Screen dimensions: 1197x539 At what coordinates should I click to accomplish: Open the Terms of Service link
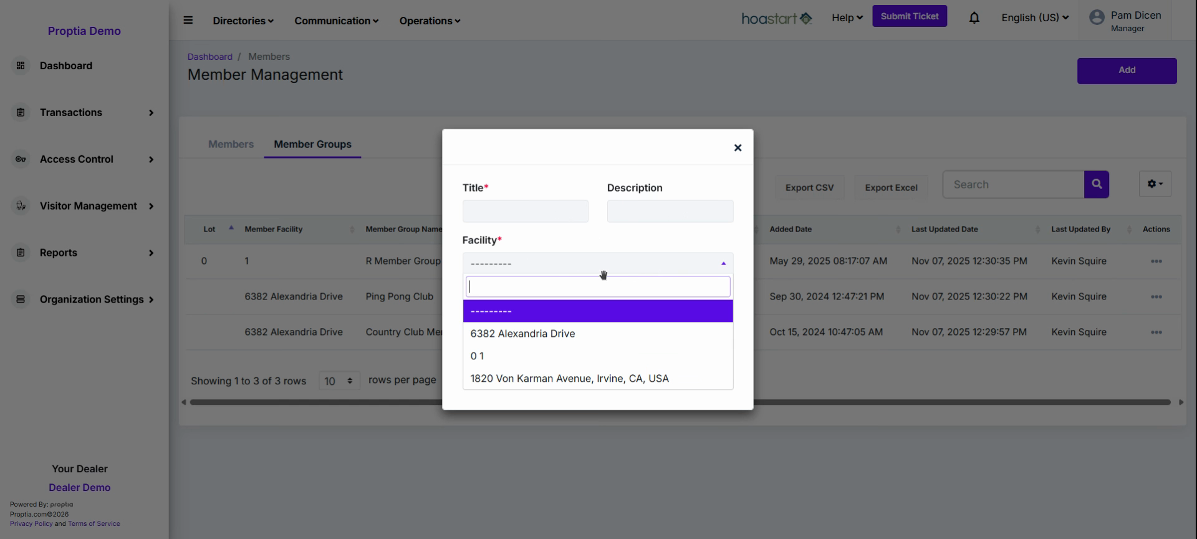point(94,524)
